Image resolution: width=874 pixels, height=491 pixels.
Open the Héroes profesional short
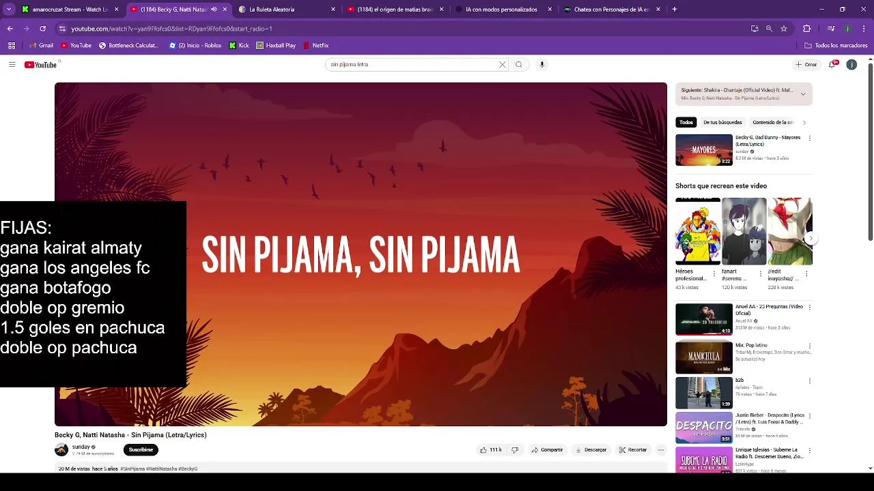click(x=698, y=231)
